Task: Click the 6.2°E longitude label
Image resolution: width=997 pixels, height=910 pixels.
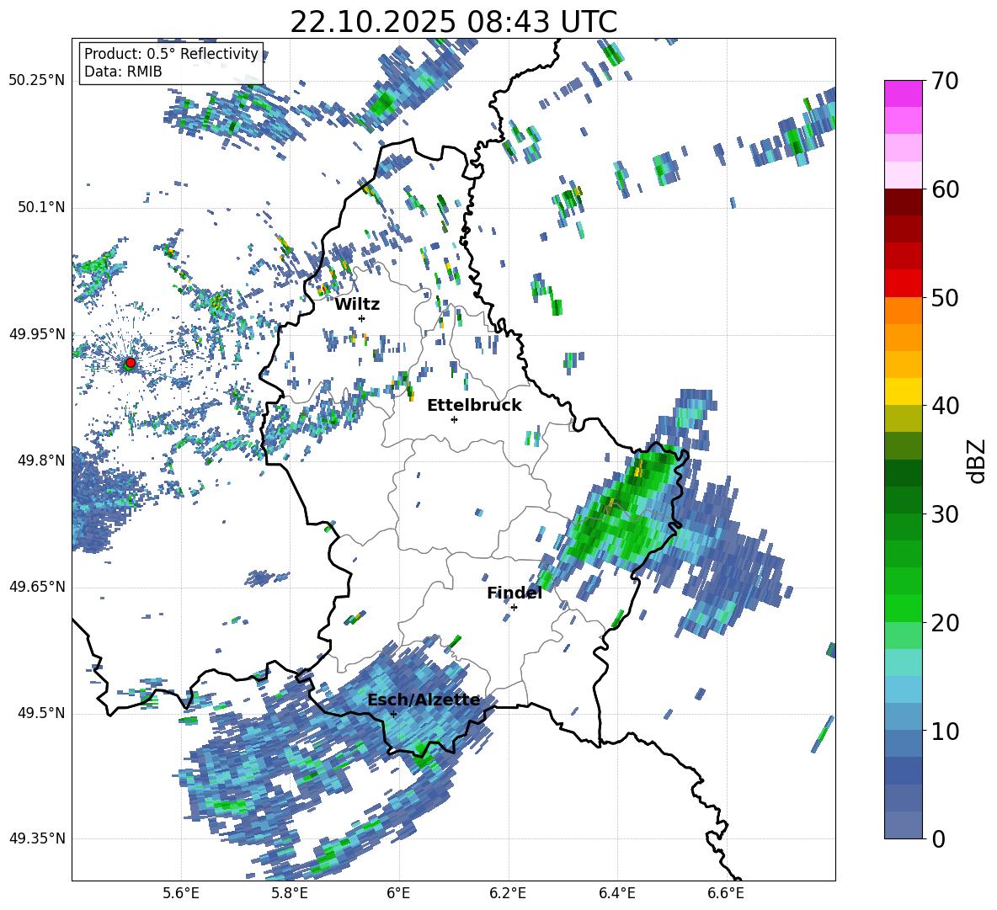Action: (x=508, y=893)
